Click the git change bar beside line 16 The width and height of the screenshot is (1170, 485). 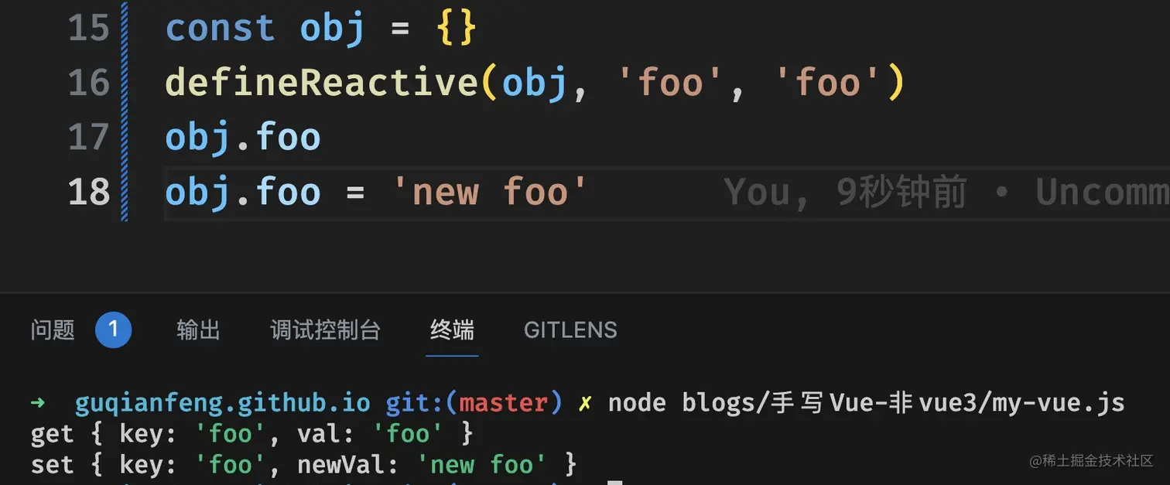click(x=125, y=83)
